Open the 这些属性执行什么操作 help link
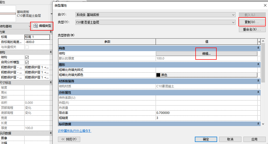This screenshot has height=144, width=268. 74,131
